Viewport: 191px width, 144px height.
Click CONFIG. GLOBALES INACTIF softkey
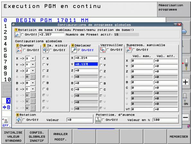coord(37,137)
